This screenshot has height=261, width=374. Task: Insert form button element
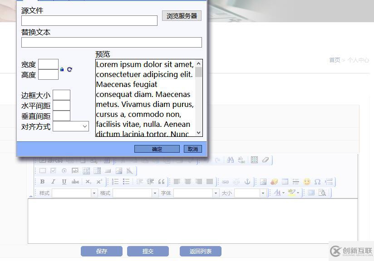(x=108, y=171)
